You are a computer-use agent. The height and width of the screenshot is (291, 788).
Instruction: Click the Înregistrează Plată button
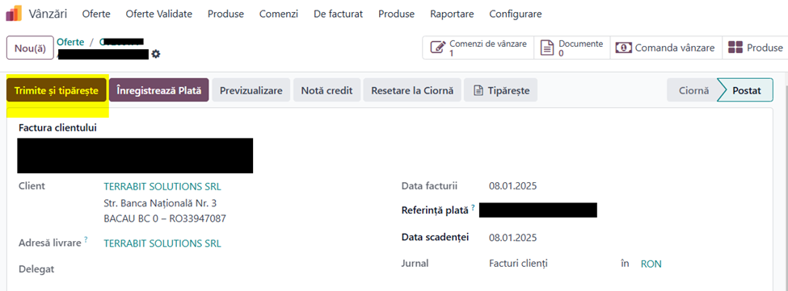point(158,90)
